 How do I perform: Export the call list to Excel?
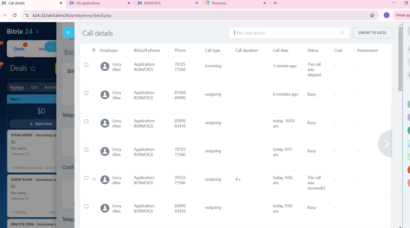372,33
